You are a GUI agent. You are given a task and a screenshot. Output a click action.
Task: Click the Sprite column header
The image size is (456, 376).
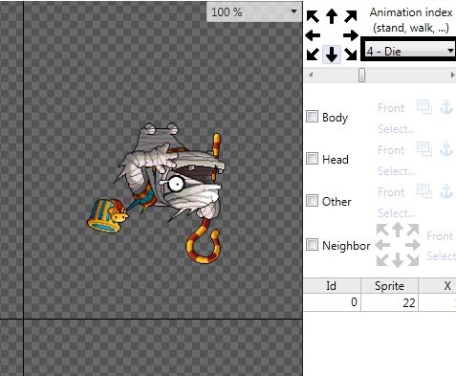389,286
